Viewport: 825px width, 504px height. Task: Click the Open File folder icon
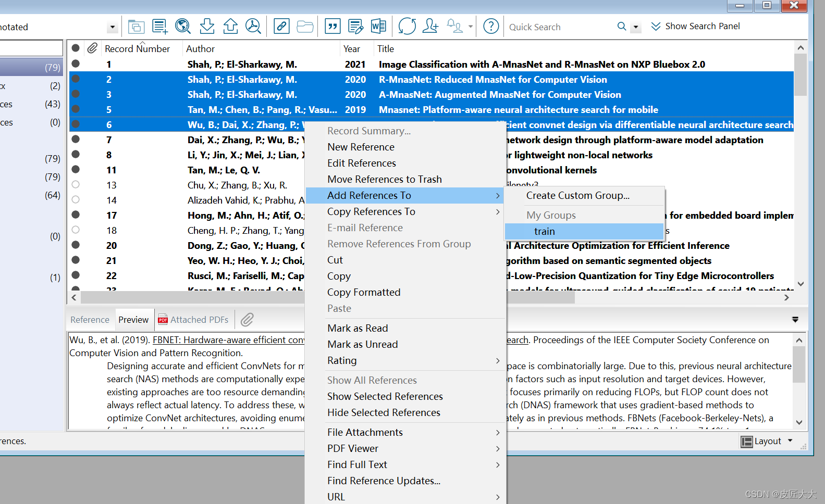(305, 26)
